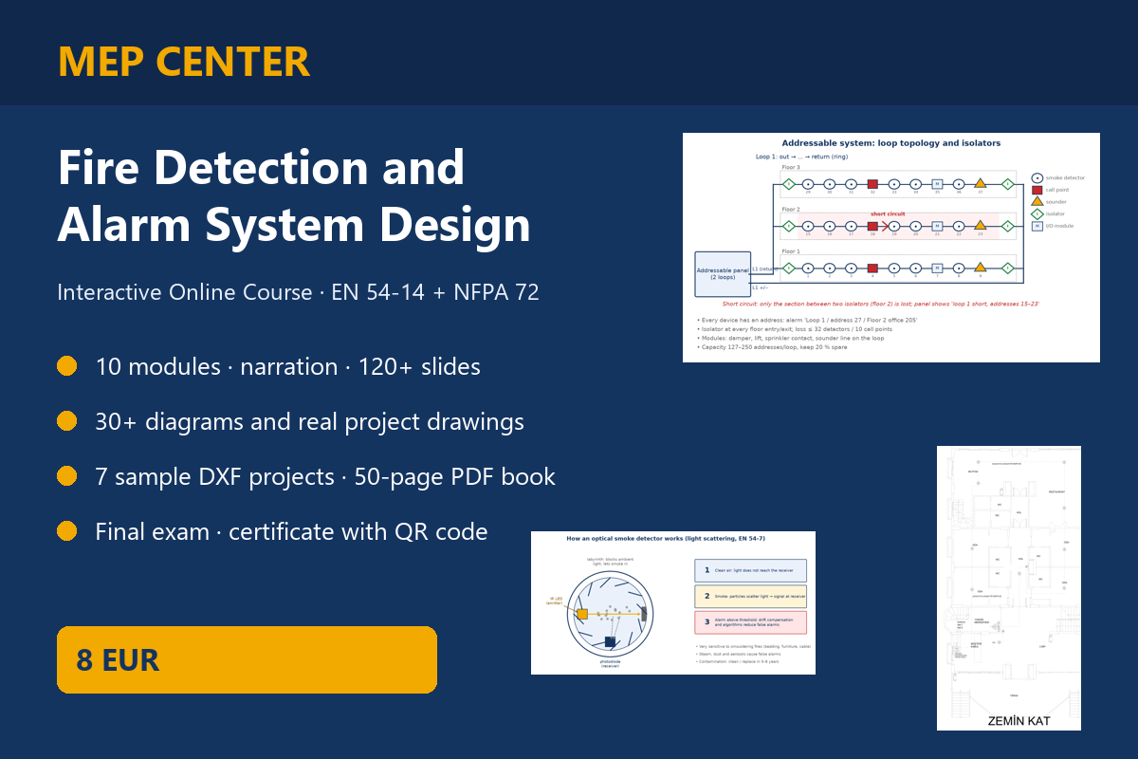The height and width of the screenshot is (759, 1138).
Task: Click the subtitle 'Interactive Online Course · EN 54-14 + NFPA 72'
Action: click(x=299, y=292)
